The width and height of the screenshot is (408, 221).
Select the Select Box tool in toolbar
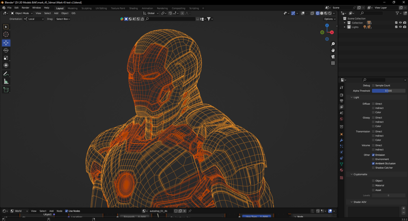[x=6, y=27]
